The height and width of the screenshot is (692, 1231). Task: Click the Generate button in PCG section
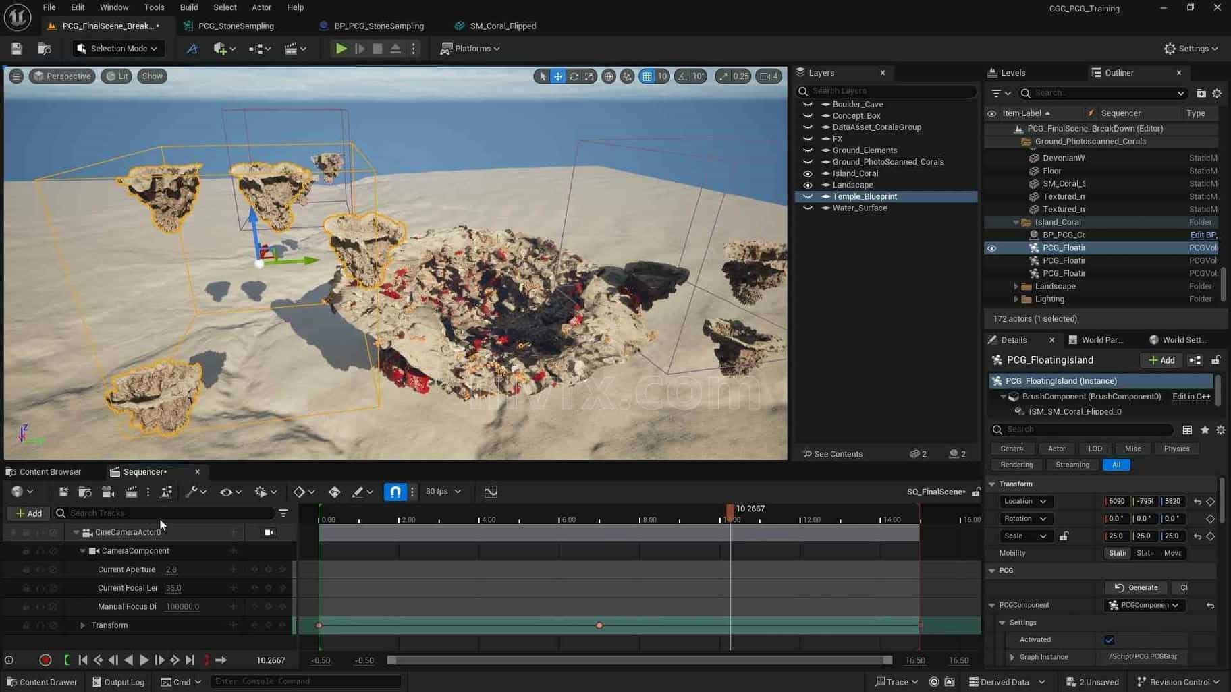1137,587
